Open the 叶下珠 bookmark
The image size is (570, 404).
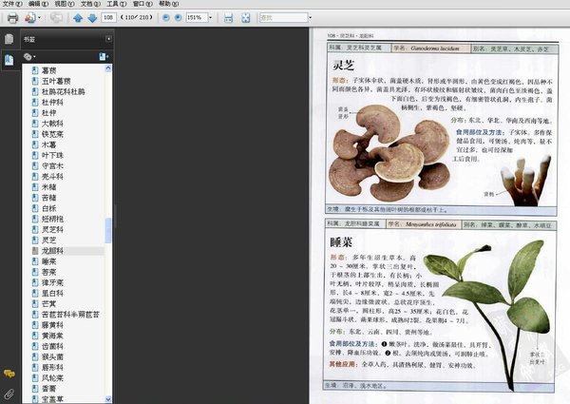(x=52, y=155)
